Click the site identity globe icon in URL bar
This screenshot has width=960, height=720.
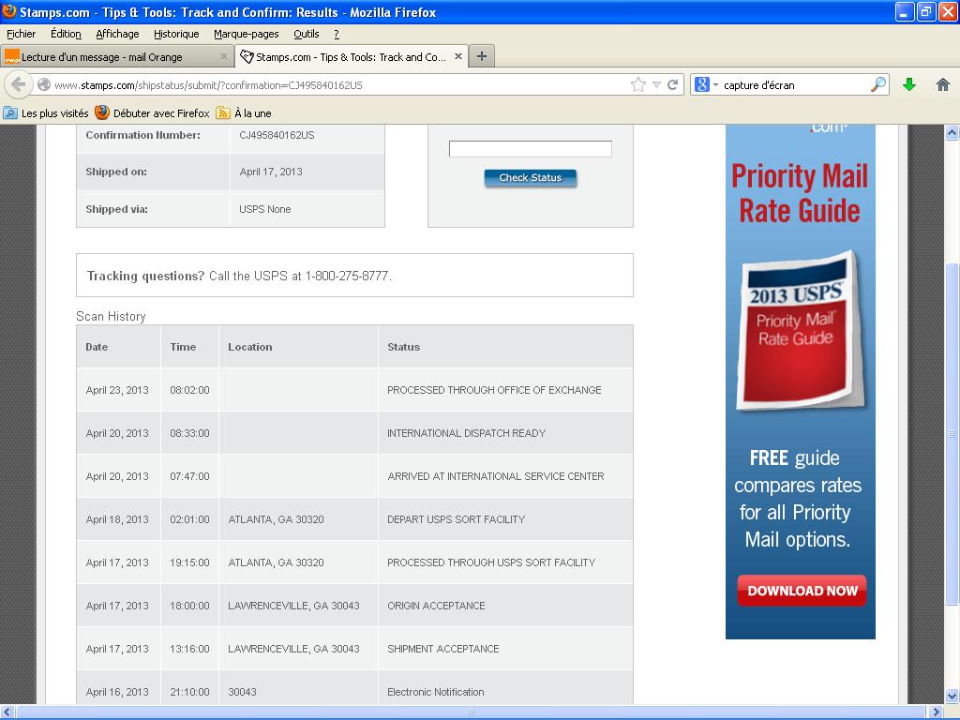[x=44, y=84]
